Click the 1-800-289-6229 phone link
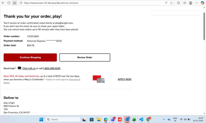206x123 pixels. click(51, 68)
